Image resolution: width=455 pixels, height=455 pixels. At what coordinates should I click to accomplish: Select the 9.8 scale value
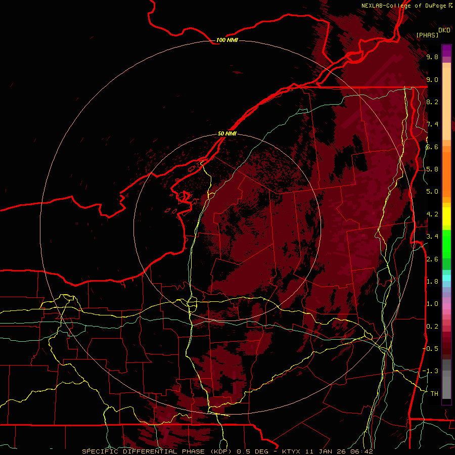pos(432,57)
